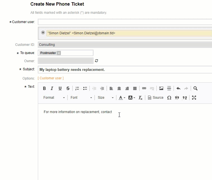Align text to the right
The width and height of the screenshot is (212, 180).
pos(127,88)
